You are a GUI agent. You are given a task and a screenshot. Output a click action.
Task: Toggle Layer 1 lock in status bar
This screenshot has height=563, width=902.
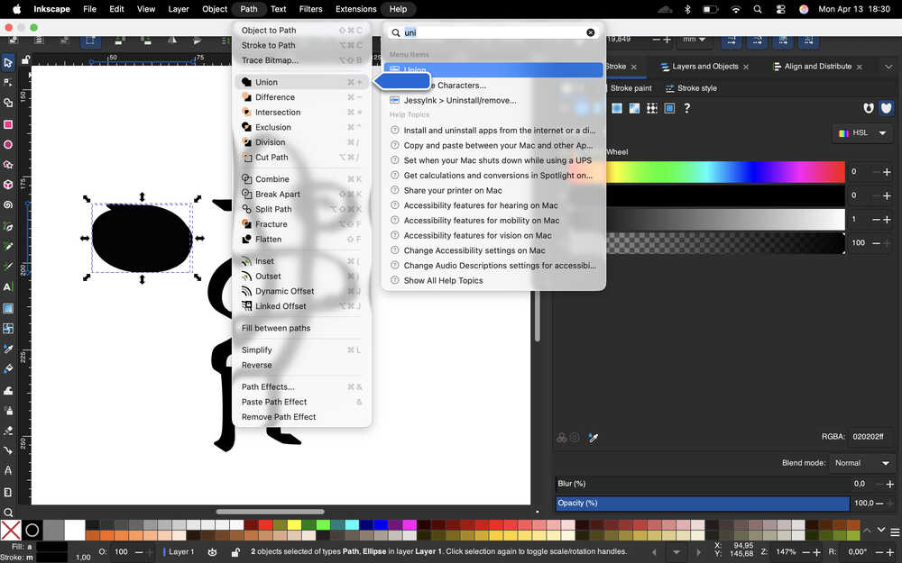pyautogui.click(x=235, y=552)
